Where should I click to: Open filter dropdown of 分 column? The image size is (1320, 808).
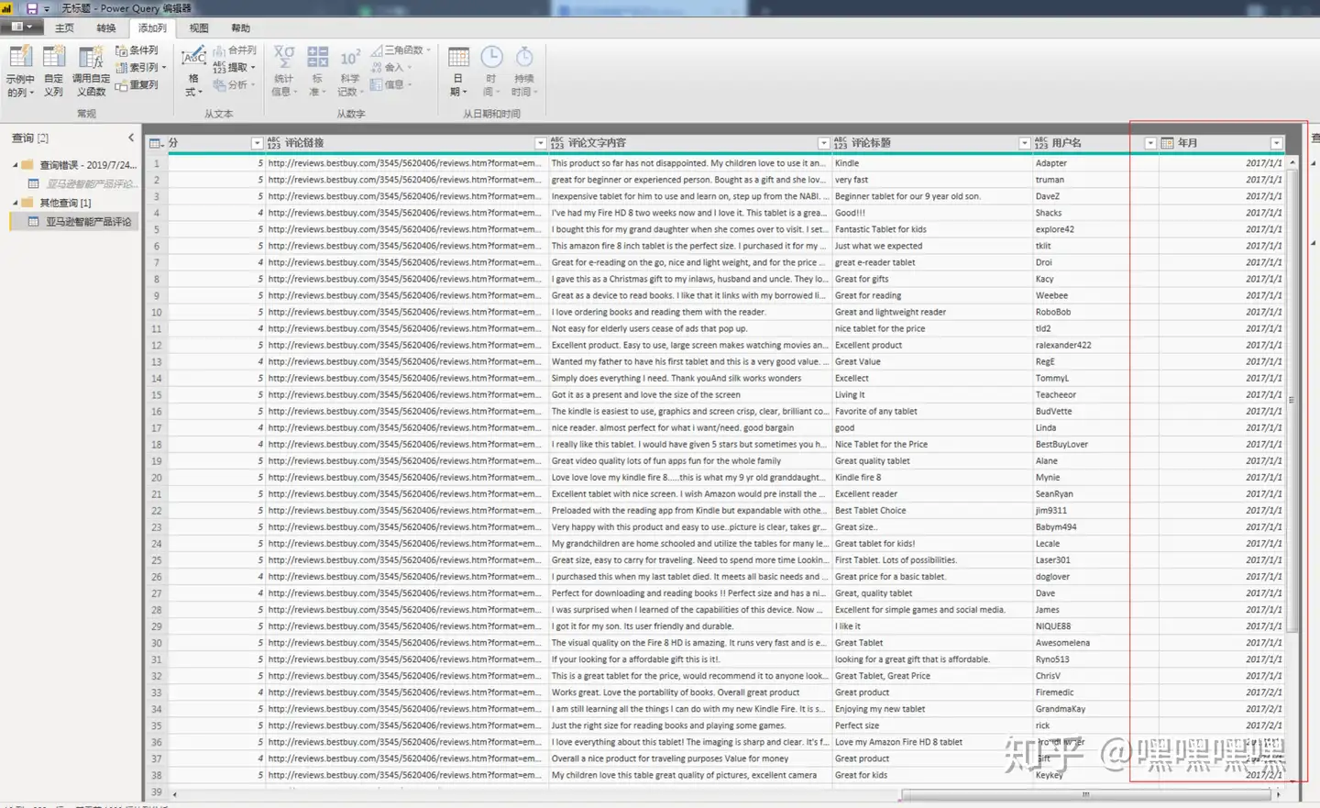(257, 143)
